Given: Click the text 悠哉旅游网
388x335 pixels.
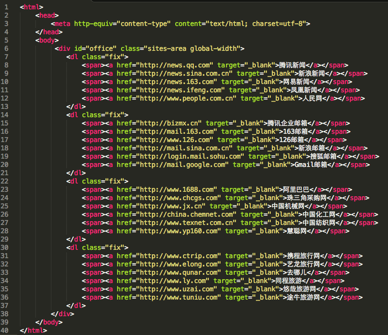Looking at the screenshot, I should pos(300,289).
